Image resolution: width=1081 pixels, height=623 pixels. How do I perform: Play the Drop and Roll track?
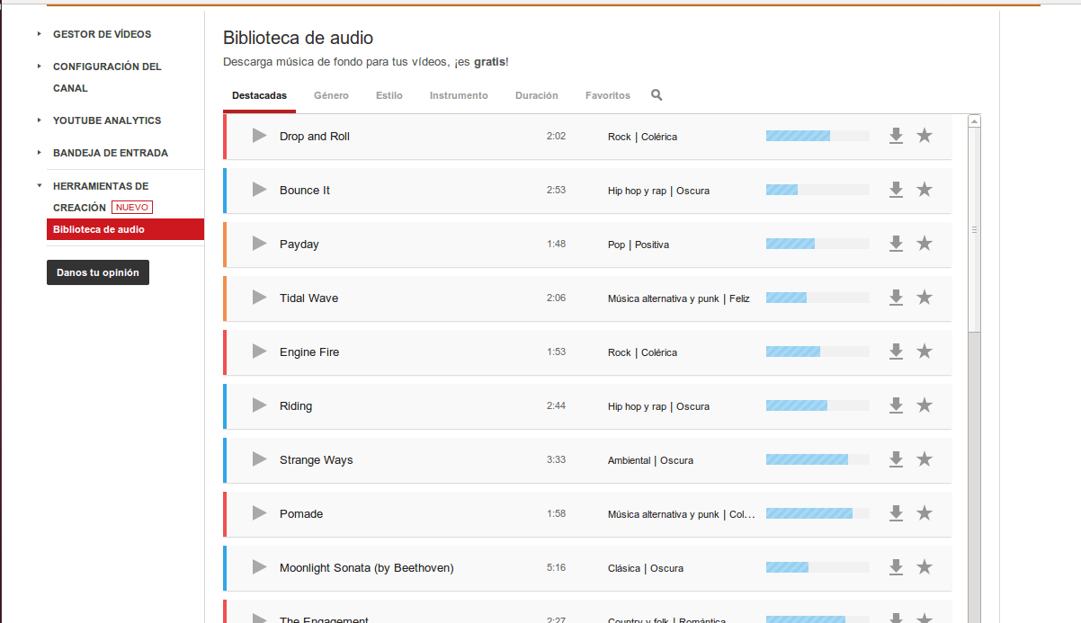coord(260,136)
